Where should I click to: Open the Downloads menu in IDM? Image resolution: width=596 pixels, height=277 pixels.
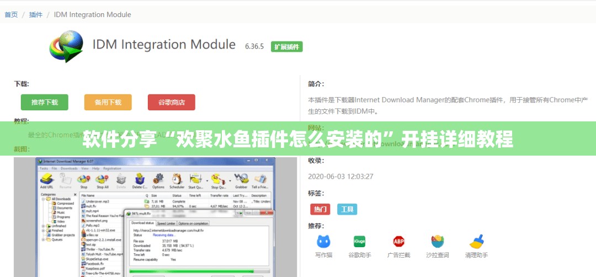pos(70,168)
